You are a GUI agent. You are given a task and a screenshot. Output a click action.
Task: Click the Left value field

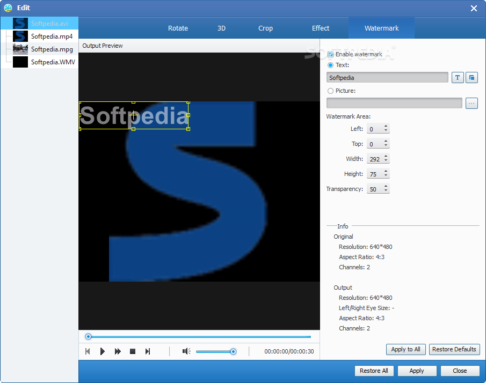(375, 129)
